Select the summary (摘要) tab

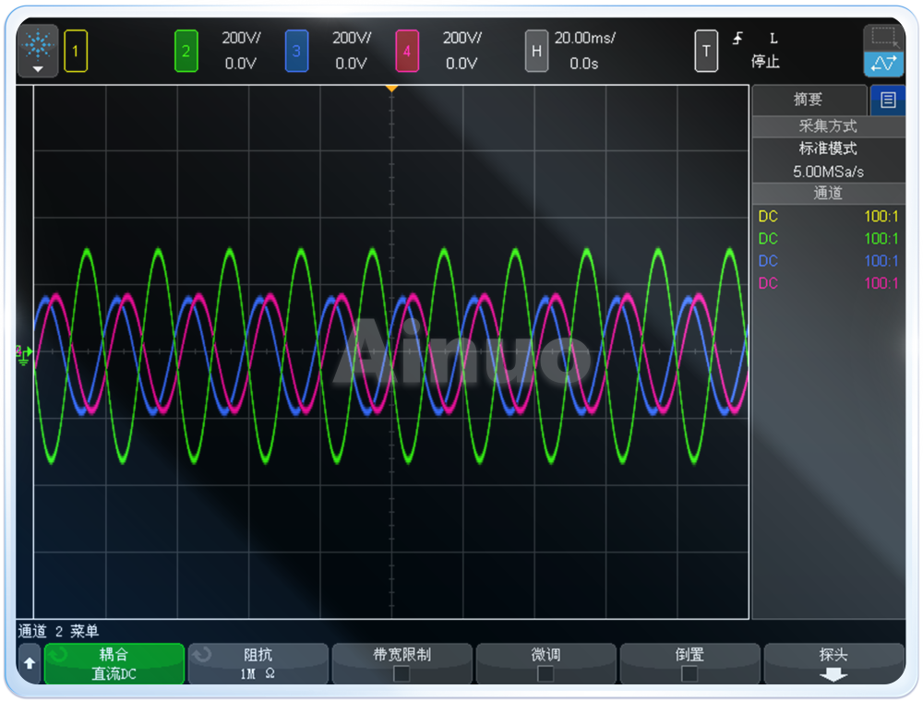point(809,100)
